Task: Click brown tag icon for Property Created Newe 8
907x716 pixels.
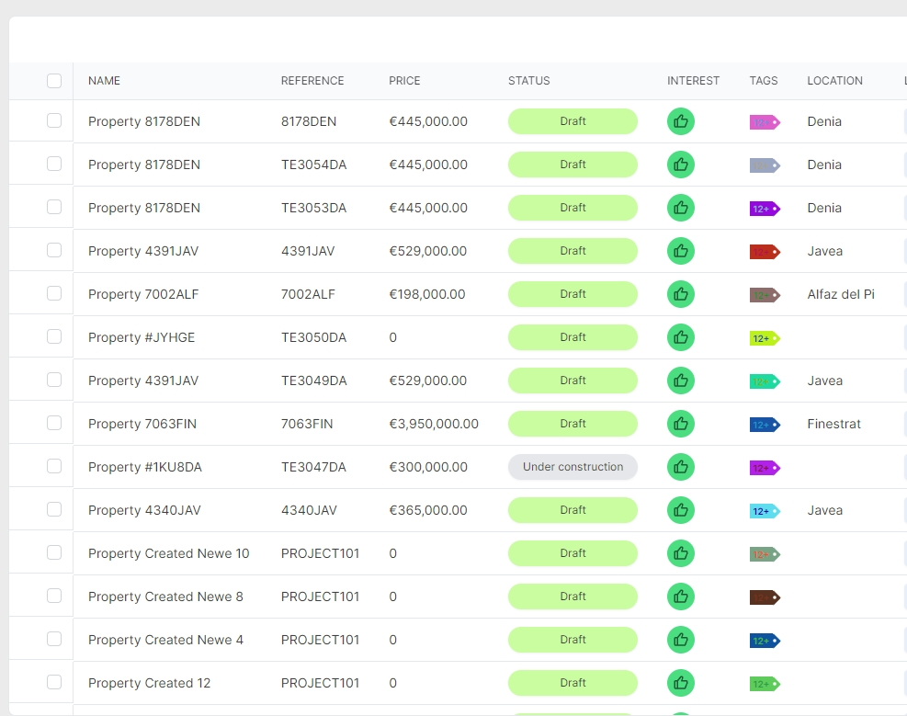Action: point(764,597)
